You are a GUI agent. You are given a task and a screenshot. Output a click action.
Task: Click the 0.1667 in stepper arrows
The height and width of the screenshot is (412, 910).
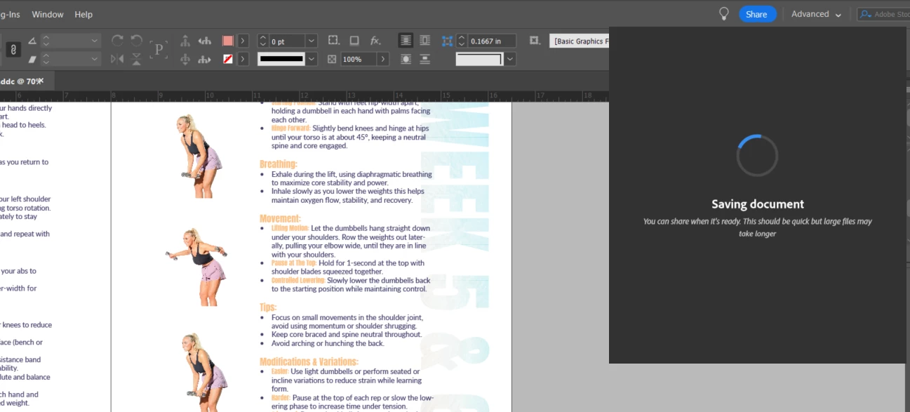(462, 41)
